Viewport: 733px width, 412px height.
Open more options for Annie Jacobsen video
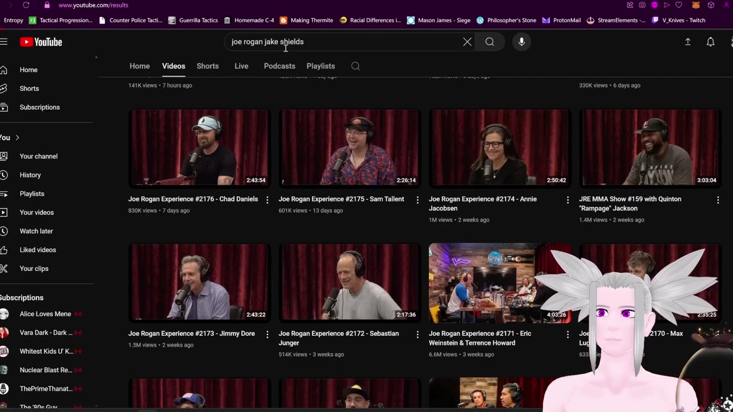pos(568,200)
